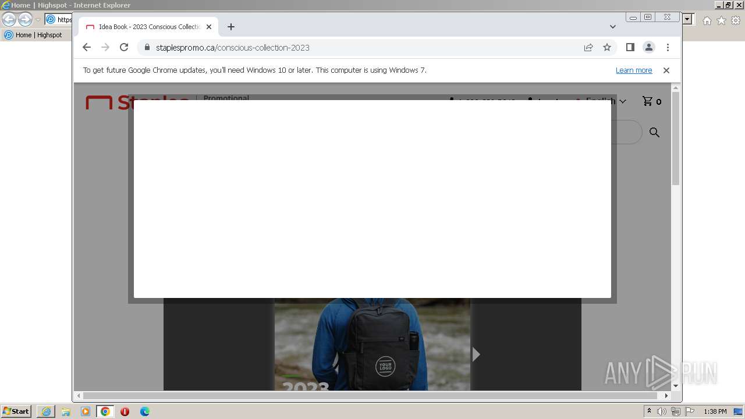The image size is (745, 419).
Task: Open Opera from the taskbar
Action: [x=125, y=411]
